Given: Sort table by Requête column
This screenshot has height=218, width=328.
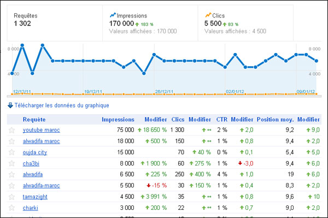Looking at the screenshot, I should (x=34, y=120).
